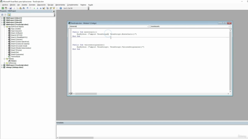Click the Copy toolbar icon
248x139 pixels.
(x=17, y=8)
